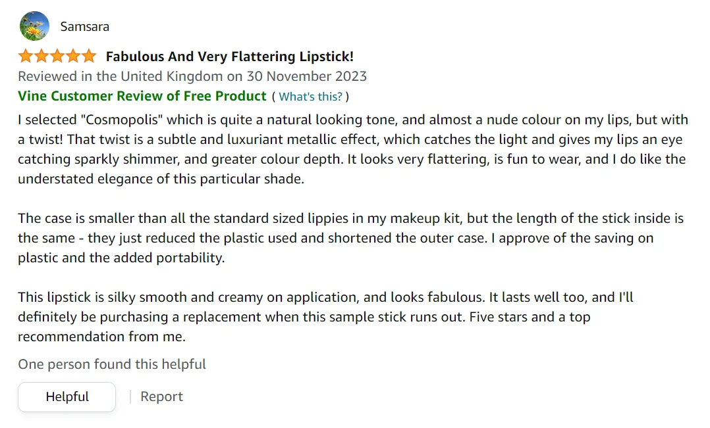Open the Samsara reviewer profile name

(84, 27)
